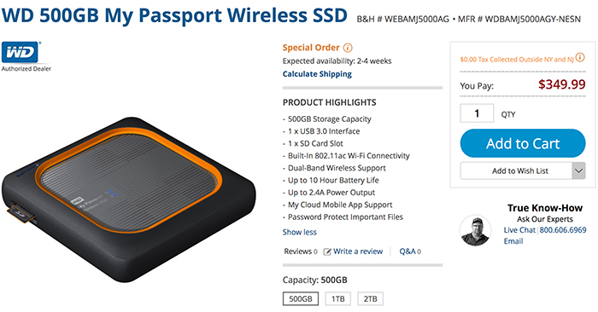This screenshot has height=312, width=598.
Task: Click the Email expert link
Action: [513, 241]
